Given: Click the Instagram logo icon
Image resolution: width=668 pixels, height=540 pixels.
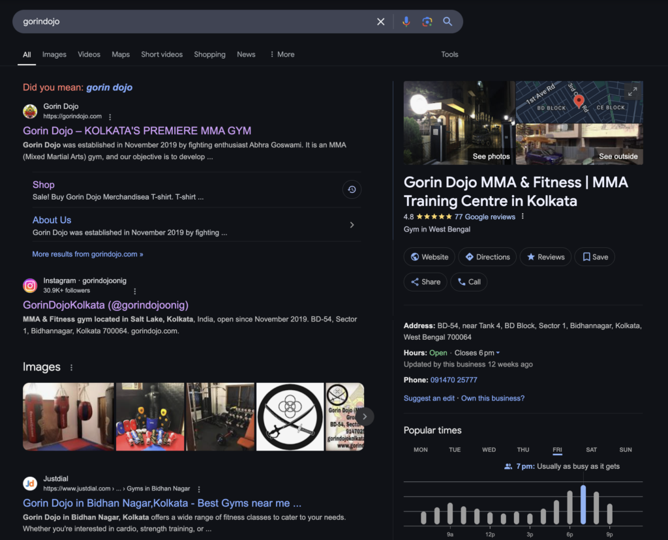Looking at the screenshot, I should pyautogui.click(x=30, y=286).
